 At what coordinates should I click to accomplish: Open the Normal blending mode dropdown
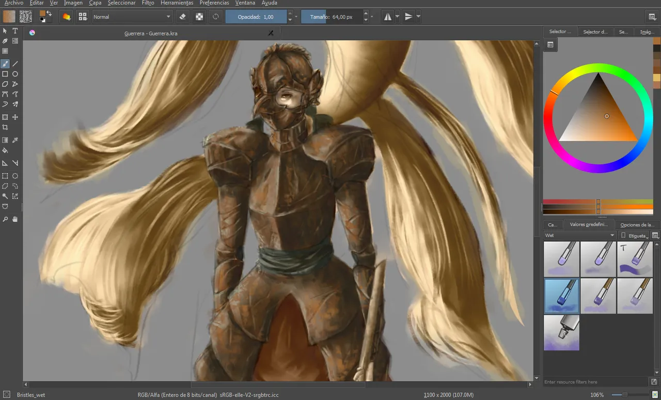coord(132,17)
